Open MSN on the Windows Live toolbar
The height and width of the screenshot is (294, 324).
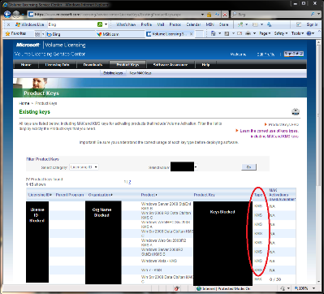[x=210, y=24]
